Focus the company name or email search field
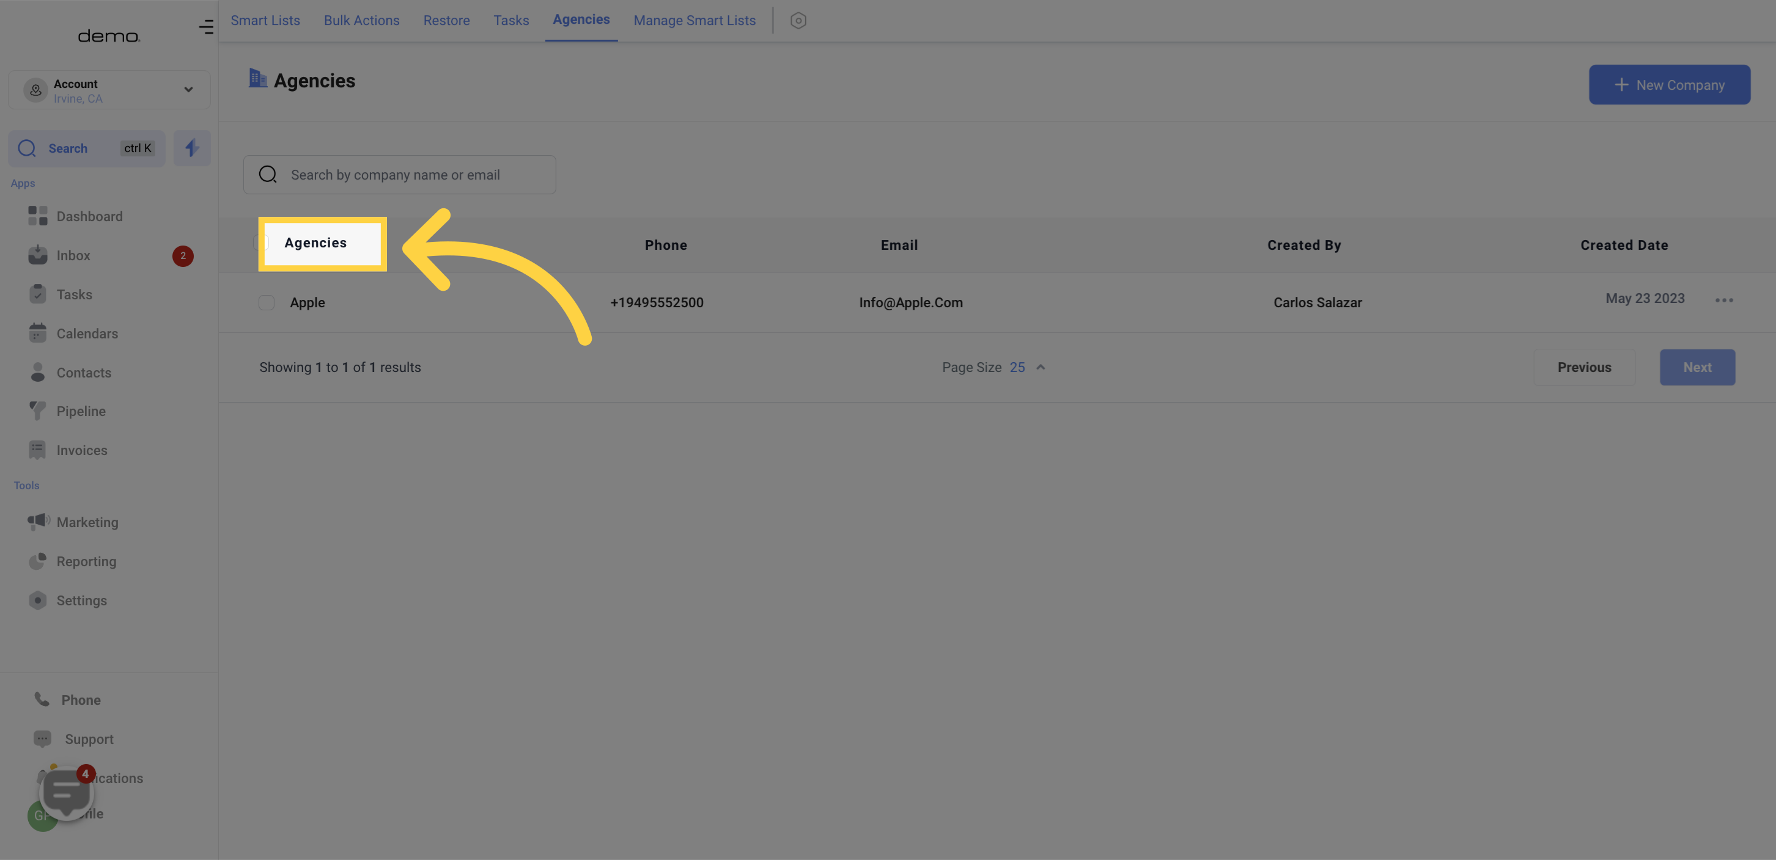This screenshot has height=860, width=1776. [x=399, y=175]
